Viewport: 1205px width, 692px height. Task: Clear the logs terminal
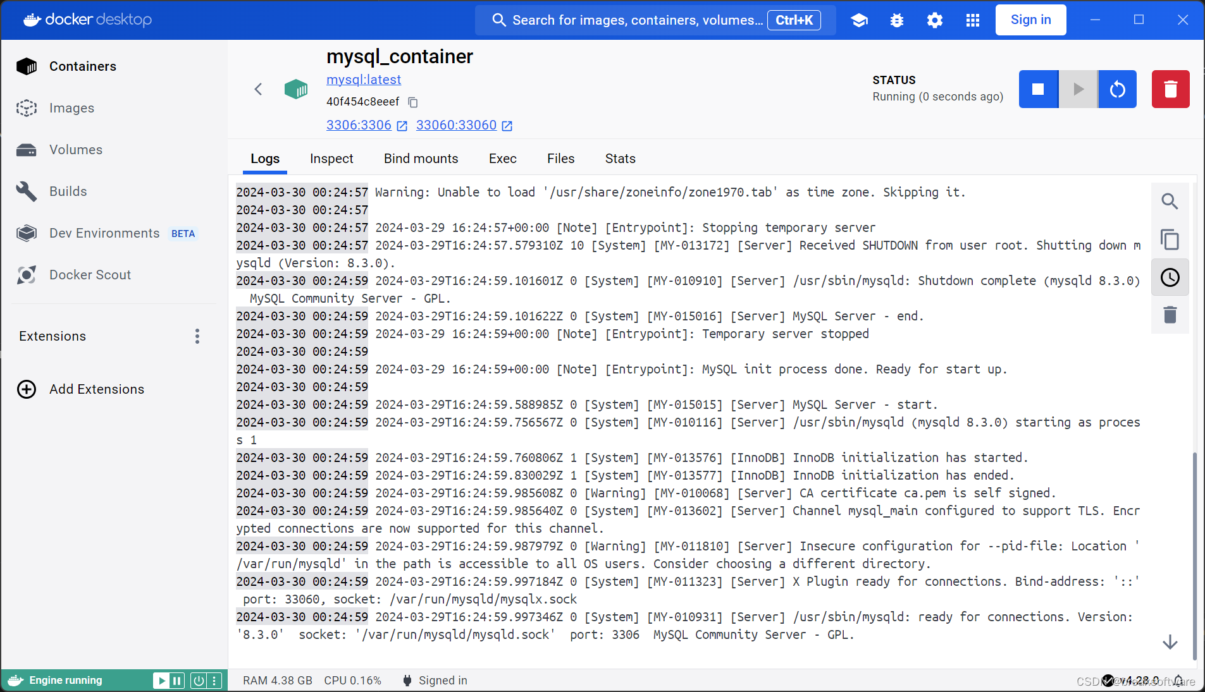1170,315
